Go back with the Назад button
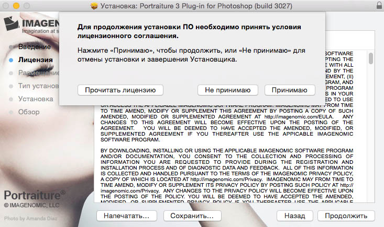 pyautogui.click(x=295, y=216)
